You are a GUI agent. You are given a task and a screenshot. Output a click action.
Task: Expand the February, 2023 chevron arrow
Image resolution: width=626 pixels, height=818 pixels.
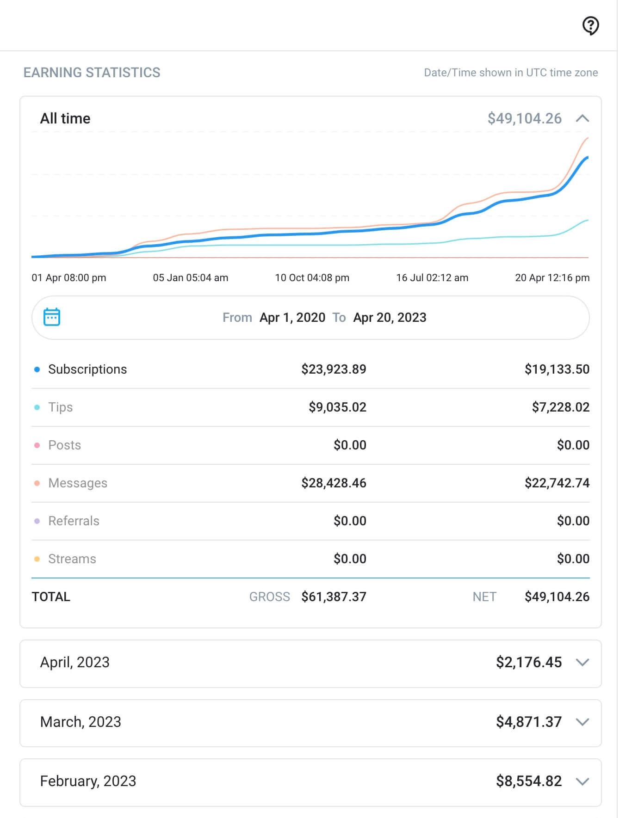(583, 781)
